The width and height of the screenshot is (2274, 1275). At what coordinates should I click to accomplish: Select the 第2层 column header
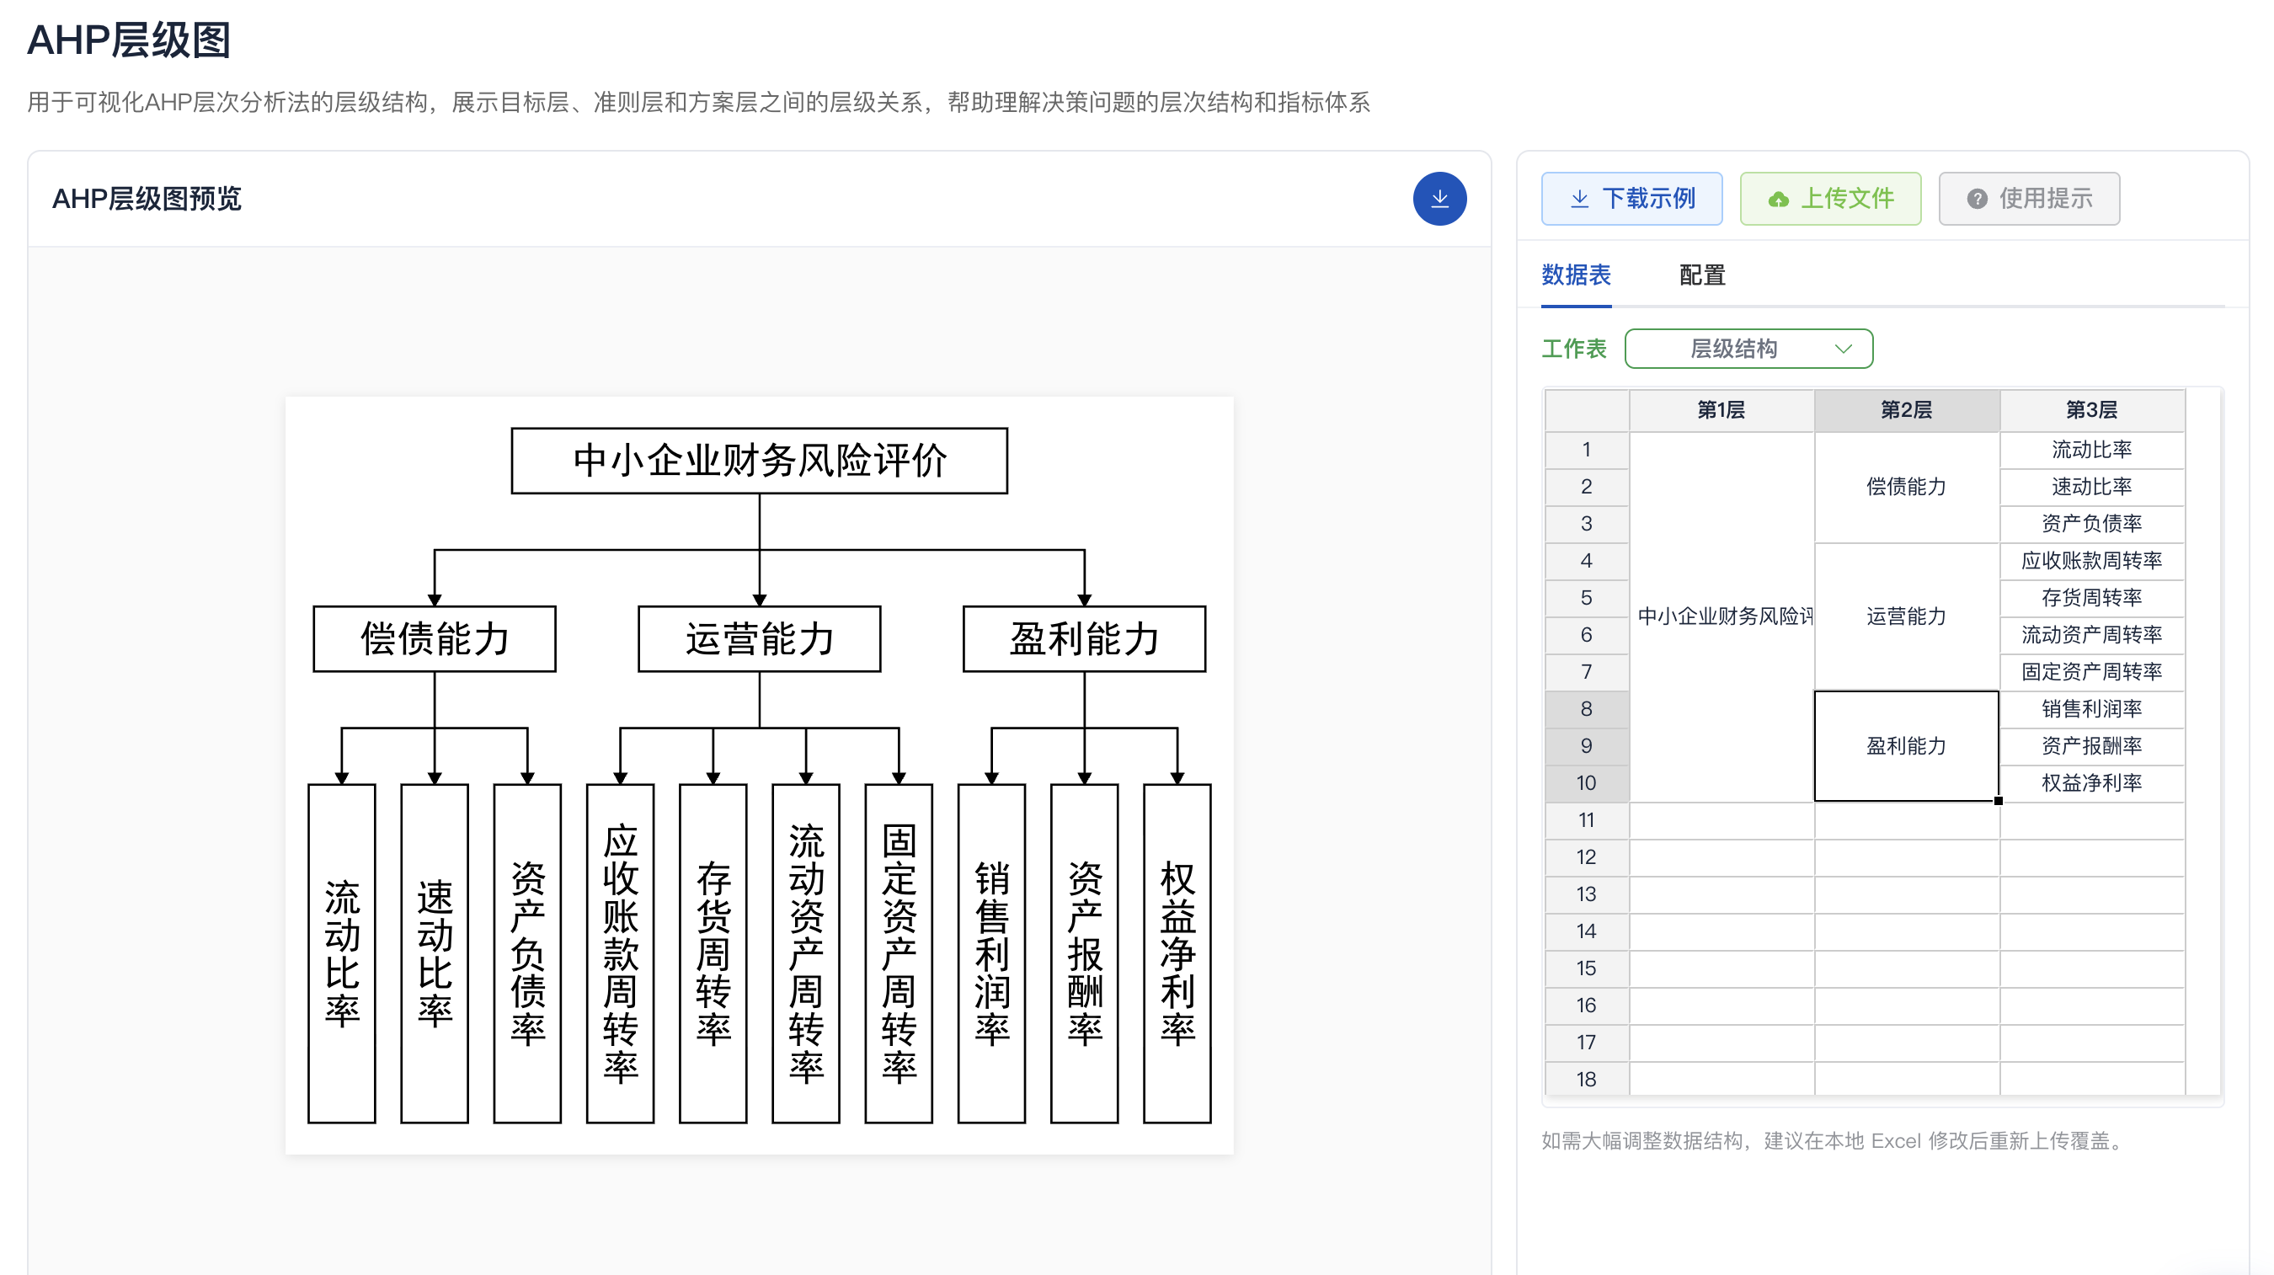(1907, 409)
